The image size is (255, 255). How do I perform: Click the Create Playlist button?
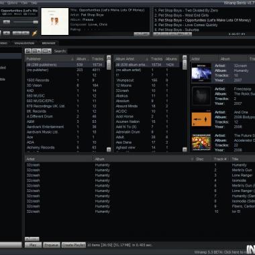74,245
